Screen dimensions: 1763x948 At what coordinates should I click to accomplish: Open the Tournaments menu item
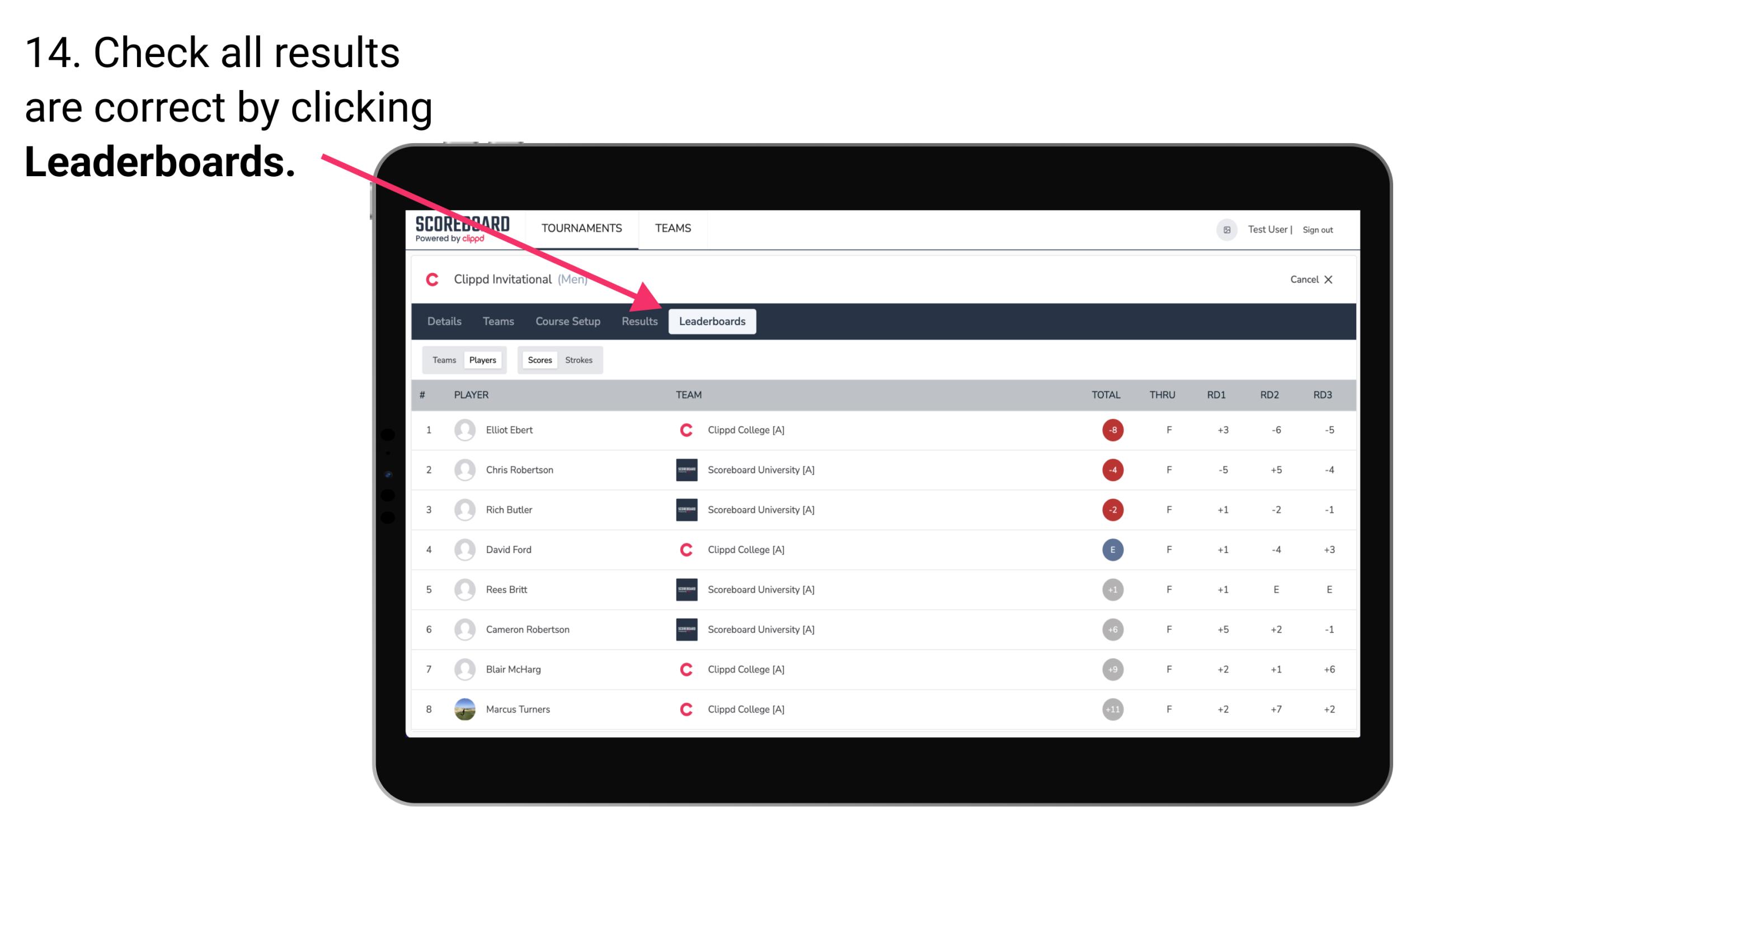pyautogui.click(x=581, y=228)
